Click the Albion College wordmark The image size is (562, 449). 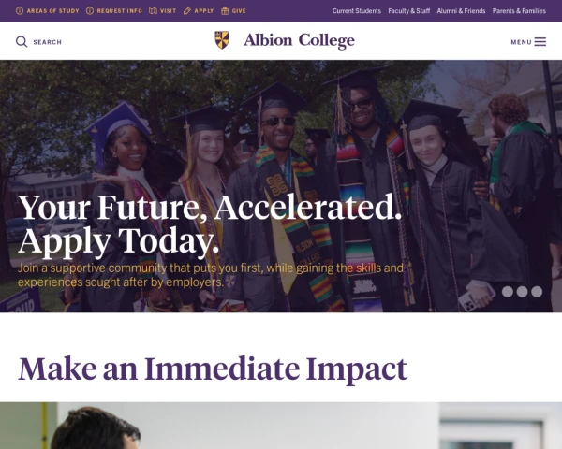(299, 40)
